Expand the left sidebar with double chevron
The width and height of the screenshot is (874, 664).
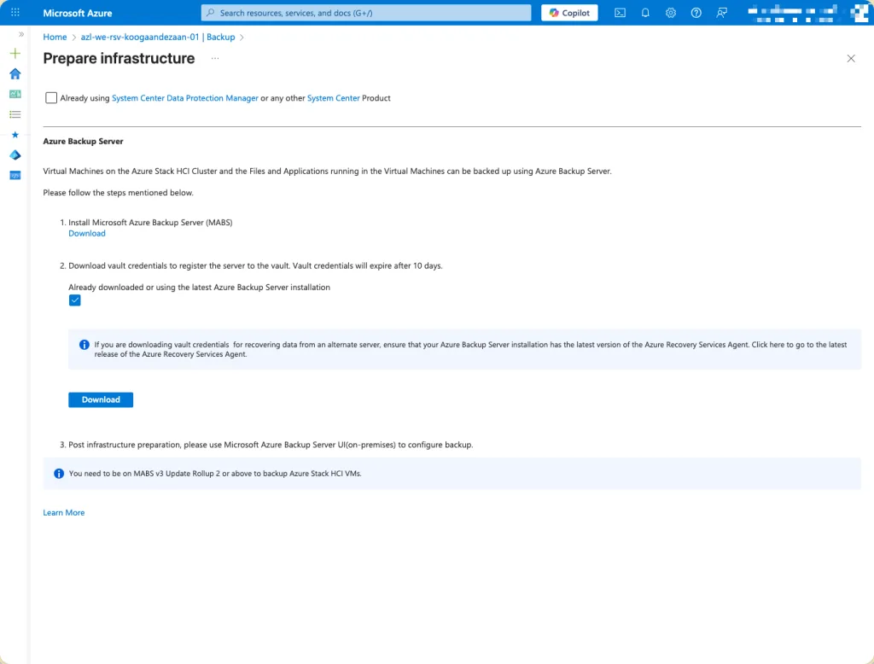point(21,34)
